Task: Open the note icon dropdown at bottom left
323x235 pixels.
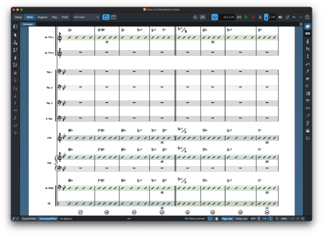Action: click(x=15, y=219)
